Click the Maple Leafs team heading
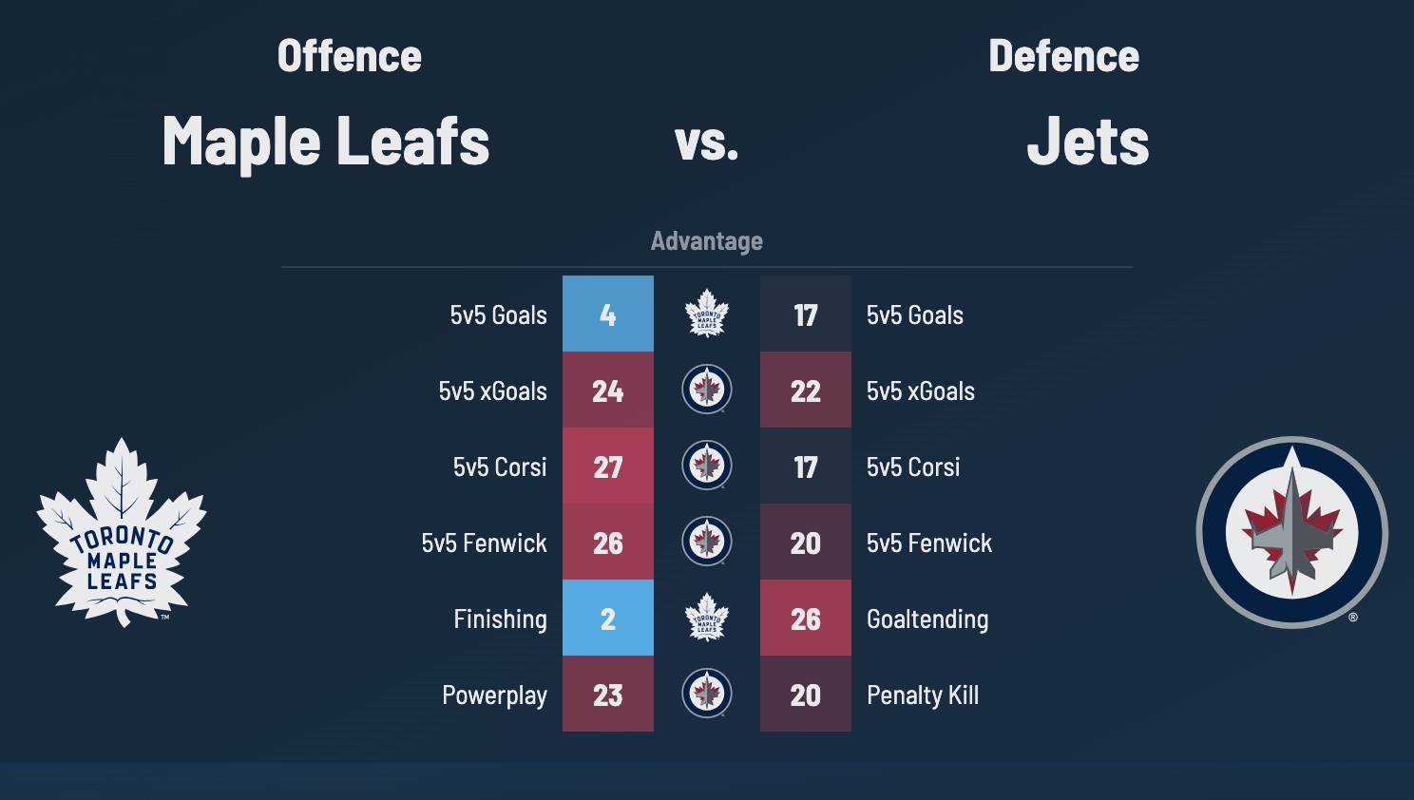 coord(326,142)
